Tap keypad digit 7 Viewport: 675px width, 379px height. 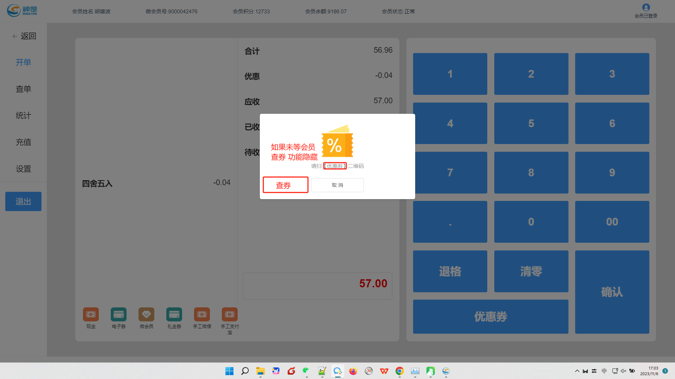coord(450,172)
